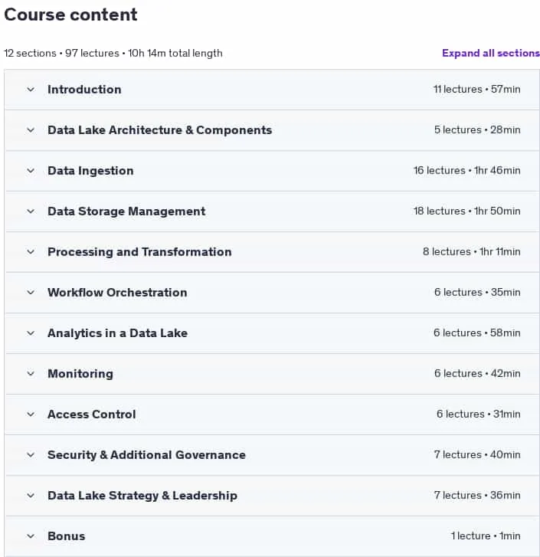Click the Bonus section title

click(67, 536)
